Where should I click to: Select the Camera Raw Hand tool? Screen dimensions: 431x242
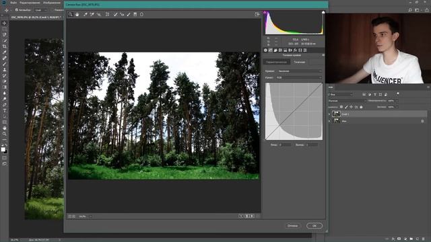(77, 14)
